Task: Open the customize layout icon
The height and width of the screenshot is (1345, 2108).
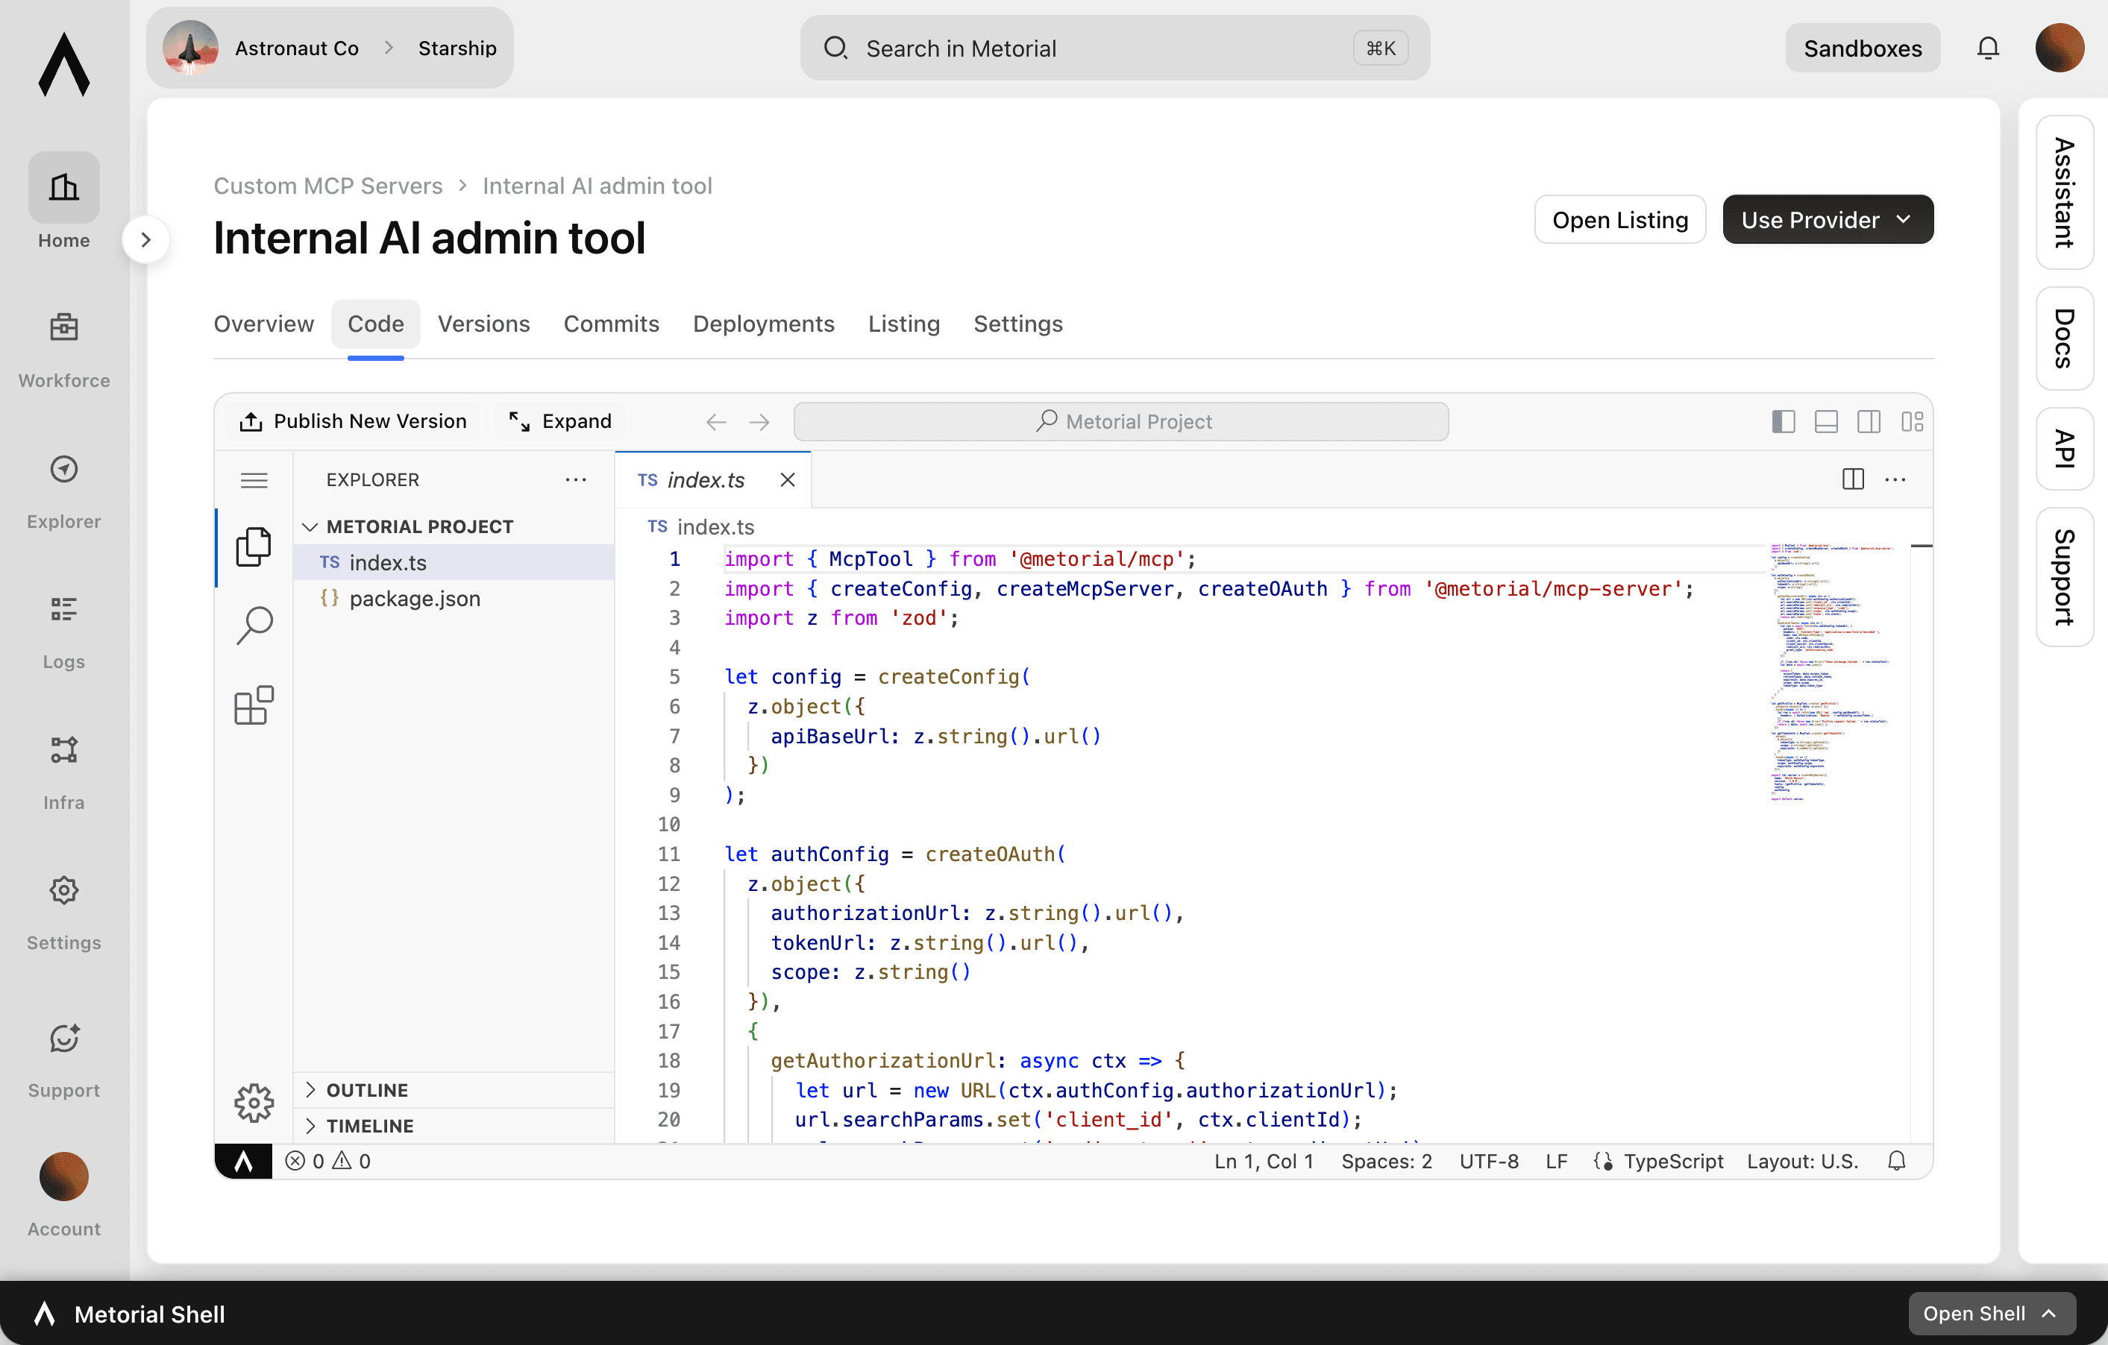Action: pos(1912,422)
